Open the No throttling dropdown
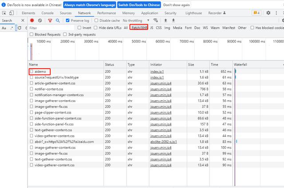Screen dimensions: 284x188 tap(135, 20)
